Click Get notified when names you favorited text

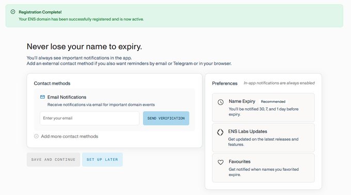263,172
